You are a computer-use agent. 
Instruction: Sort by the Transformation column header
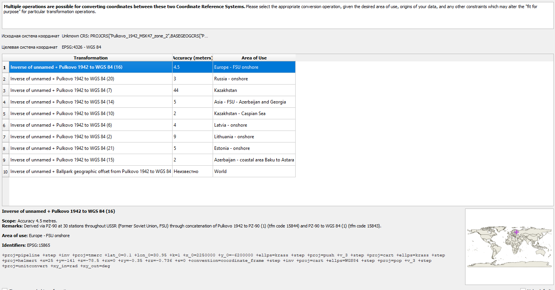click(x=91, y=58)
